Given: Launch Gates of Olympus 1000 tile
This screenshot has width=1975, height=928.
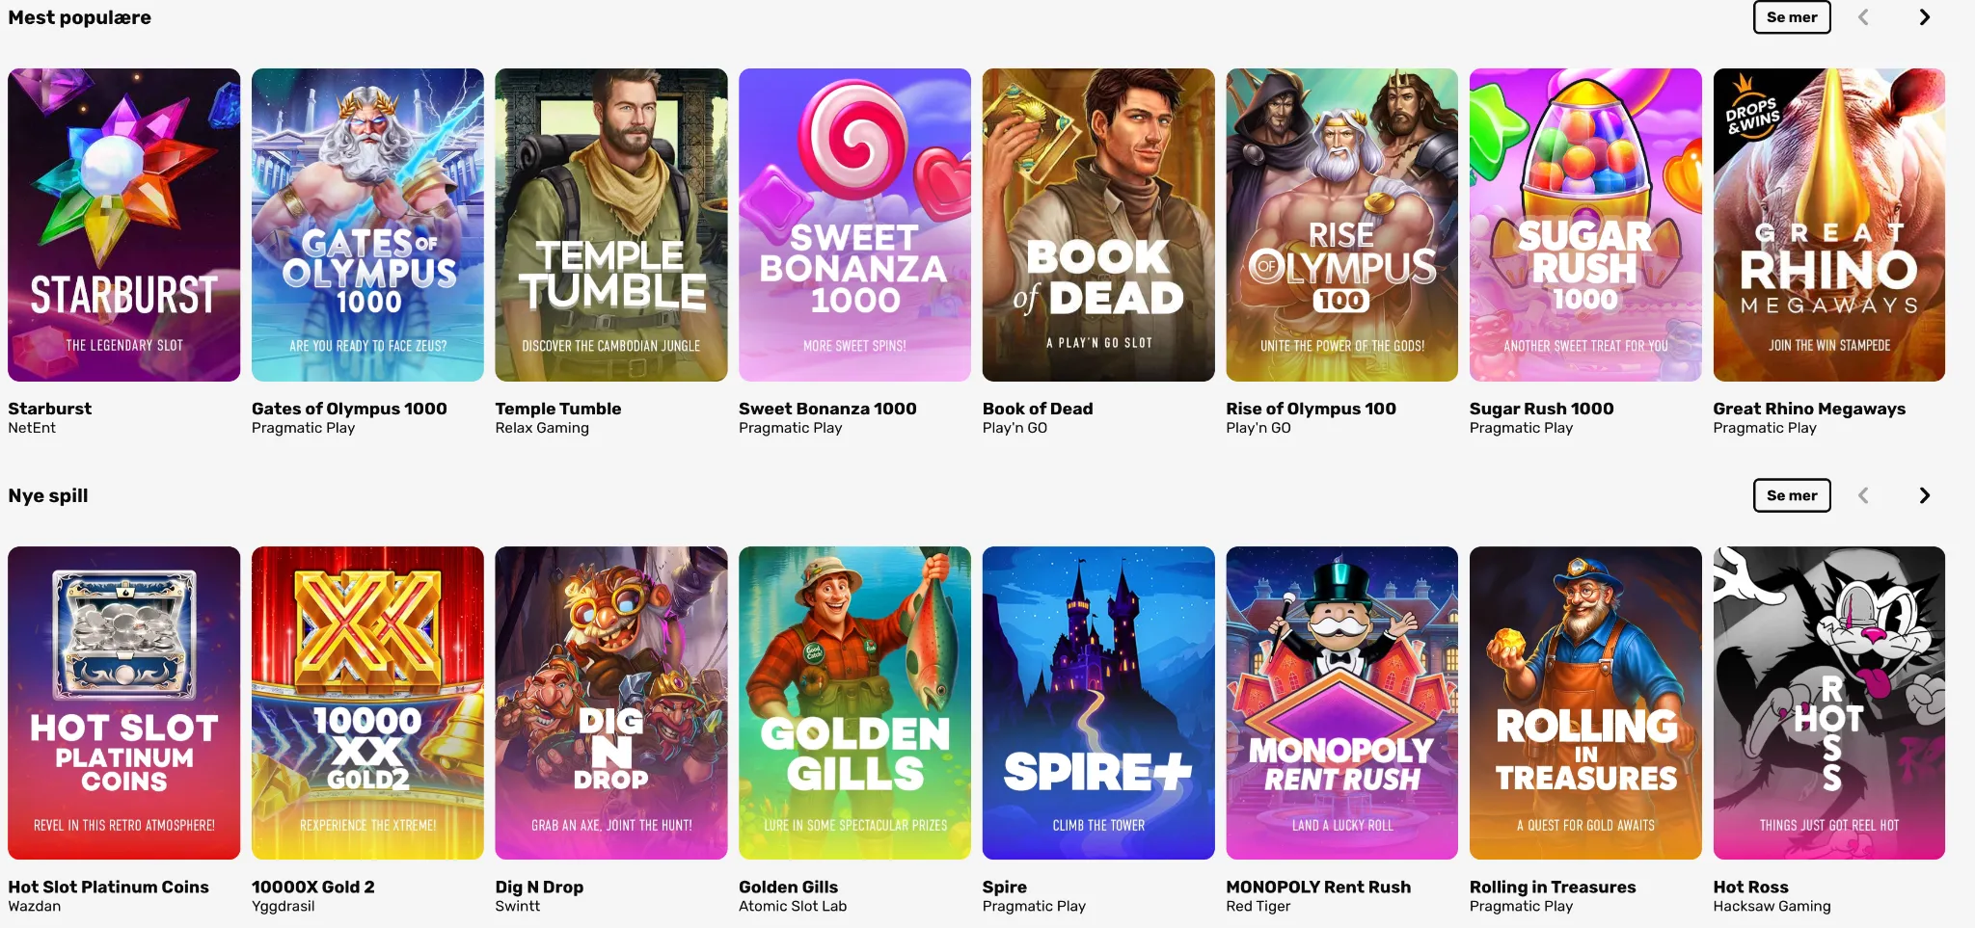Looking at the screenshot, I should pyautogui.click(x=367, y=225).
